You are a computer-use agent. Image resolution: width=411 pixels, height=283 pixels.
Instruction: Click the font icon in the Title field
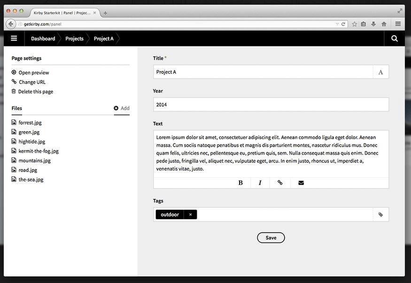380,72
